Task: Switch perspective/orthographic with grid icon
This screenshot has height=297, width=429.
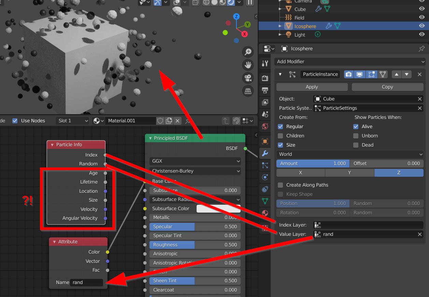Action: [248, 91]
